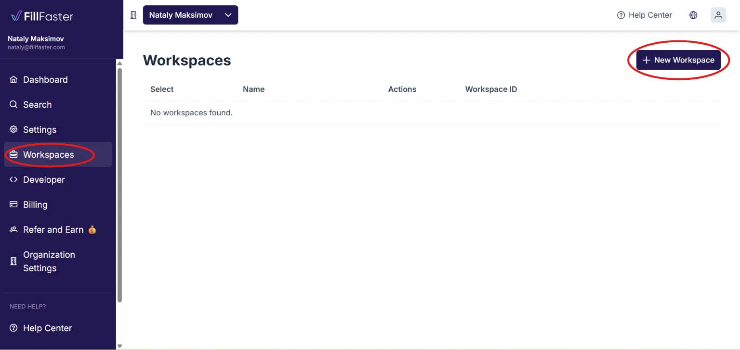Open the language globe icon
The width and height of the screenshot is (740, 350).
[693, 15]
